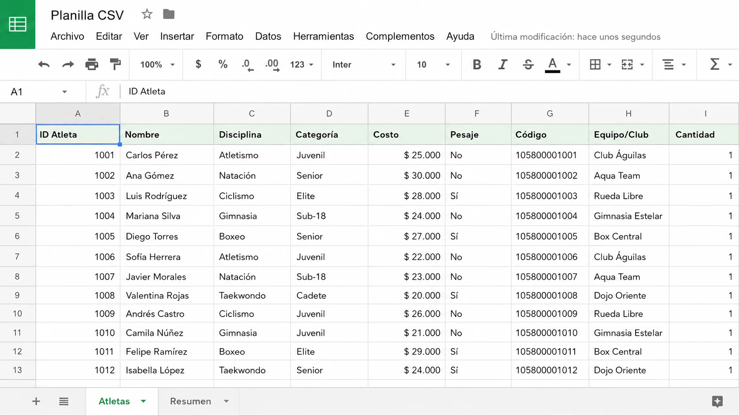739x416 pixels.
Task: Select column D header
Action: 329,114
